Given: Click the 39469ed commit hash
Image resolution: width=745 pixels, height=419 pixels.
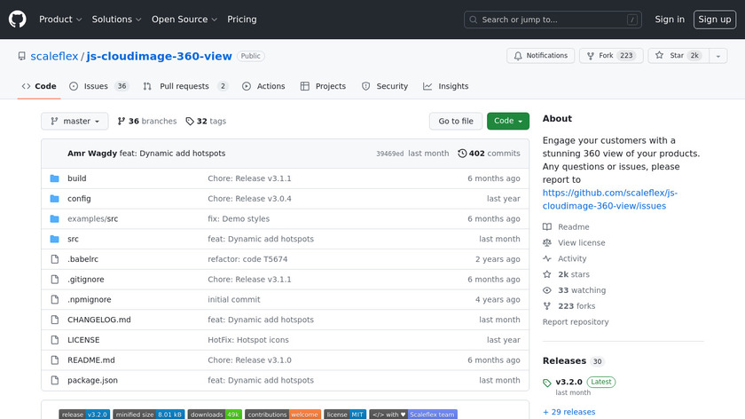Looking at the screenshot, I should [389, 154].
